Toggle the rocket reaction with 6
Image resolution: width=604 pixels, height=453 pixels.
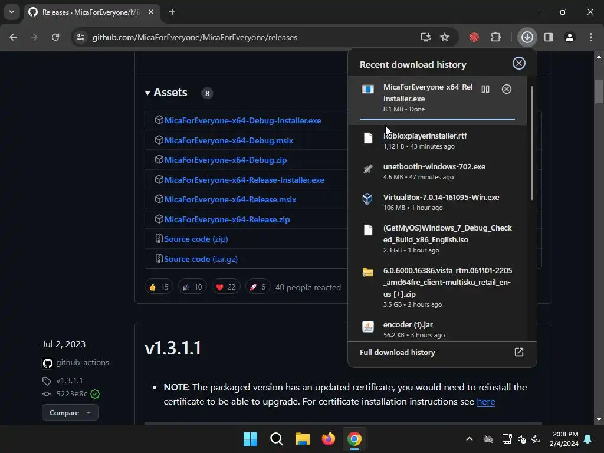257,287
